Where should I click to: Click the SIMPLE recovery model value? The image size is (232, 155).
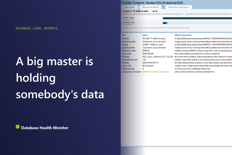click(146, 51)
